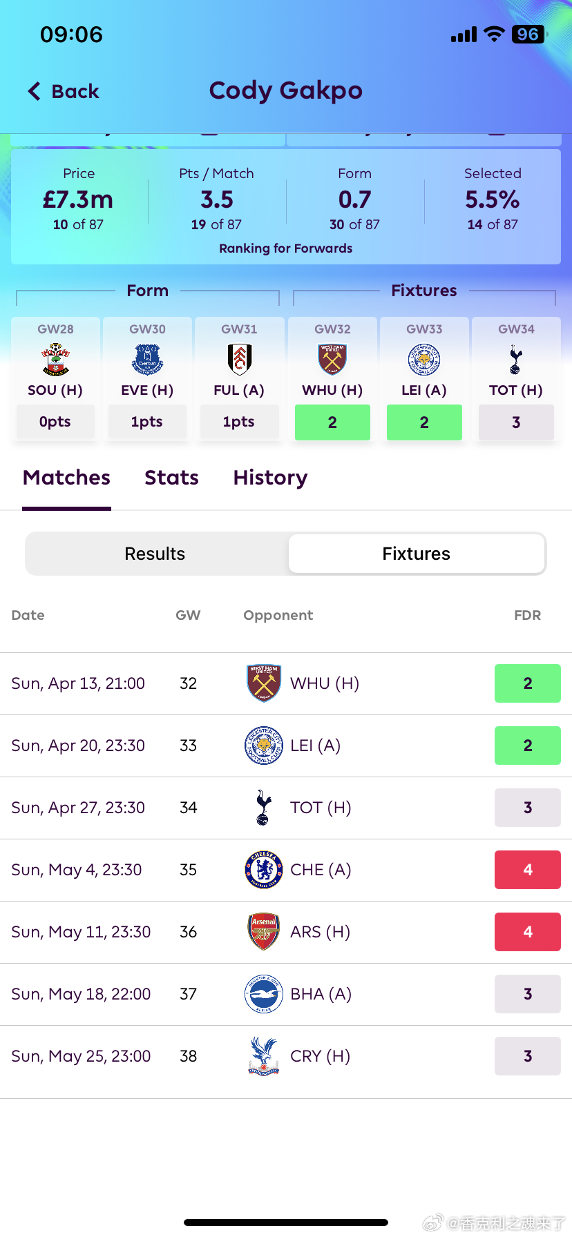Tap the Fulham badge in GW31 card
This screenshot has height=1237, width=572.
(239, 360)
